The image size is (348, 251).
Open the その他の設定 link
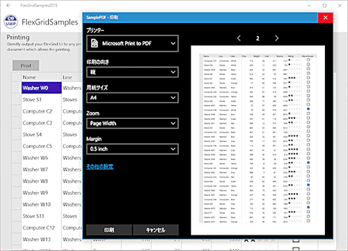pos(100,166)
